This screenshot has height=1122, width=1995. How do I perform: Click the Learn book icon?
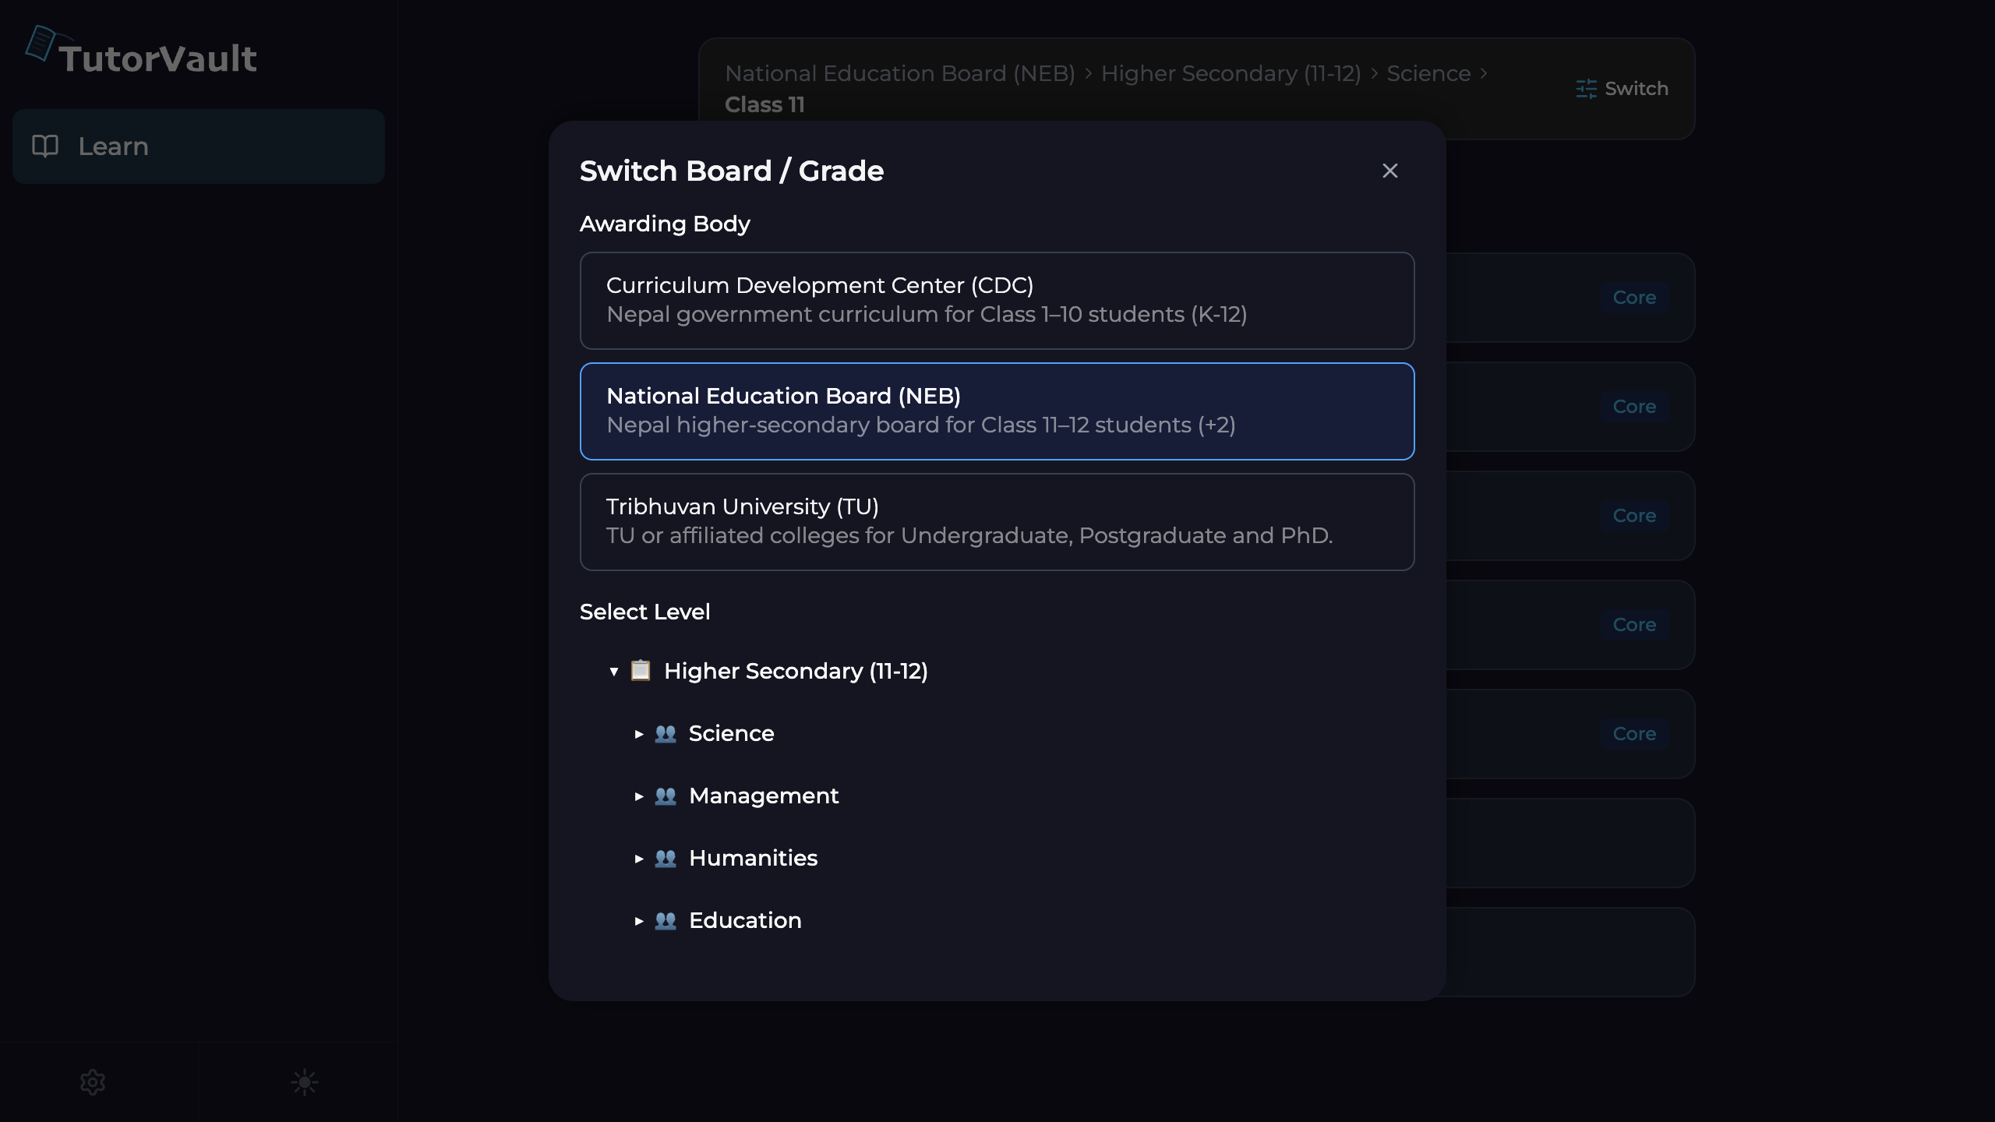click(45, 146)
